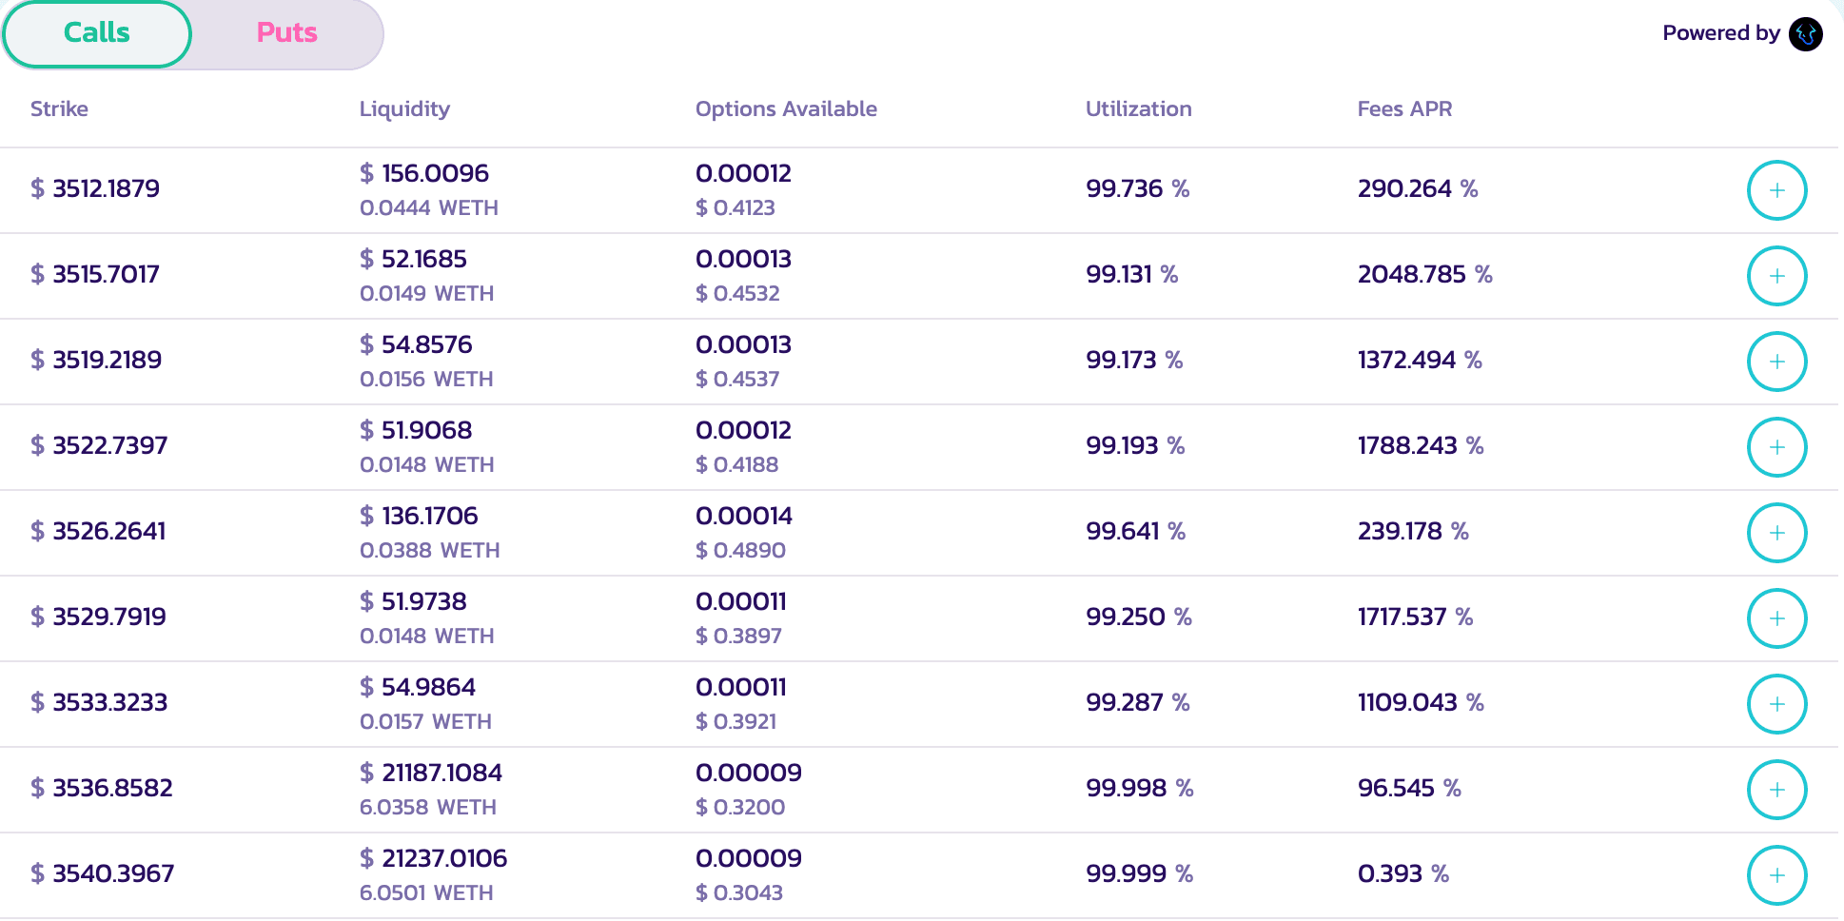This screenshot has width=1844, height=921.
Task: Click the 99.999 % utilization value
Action: (1139, 874)
